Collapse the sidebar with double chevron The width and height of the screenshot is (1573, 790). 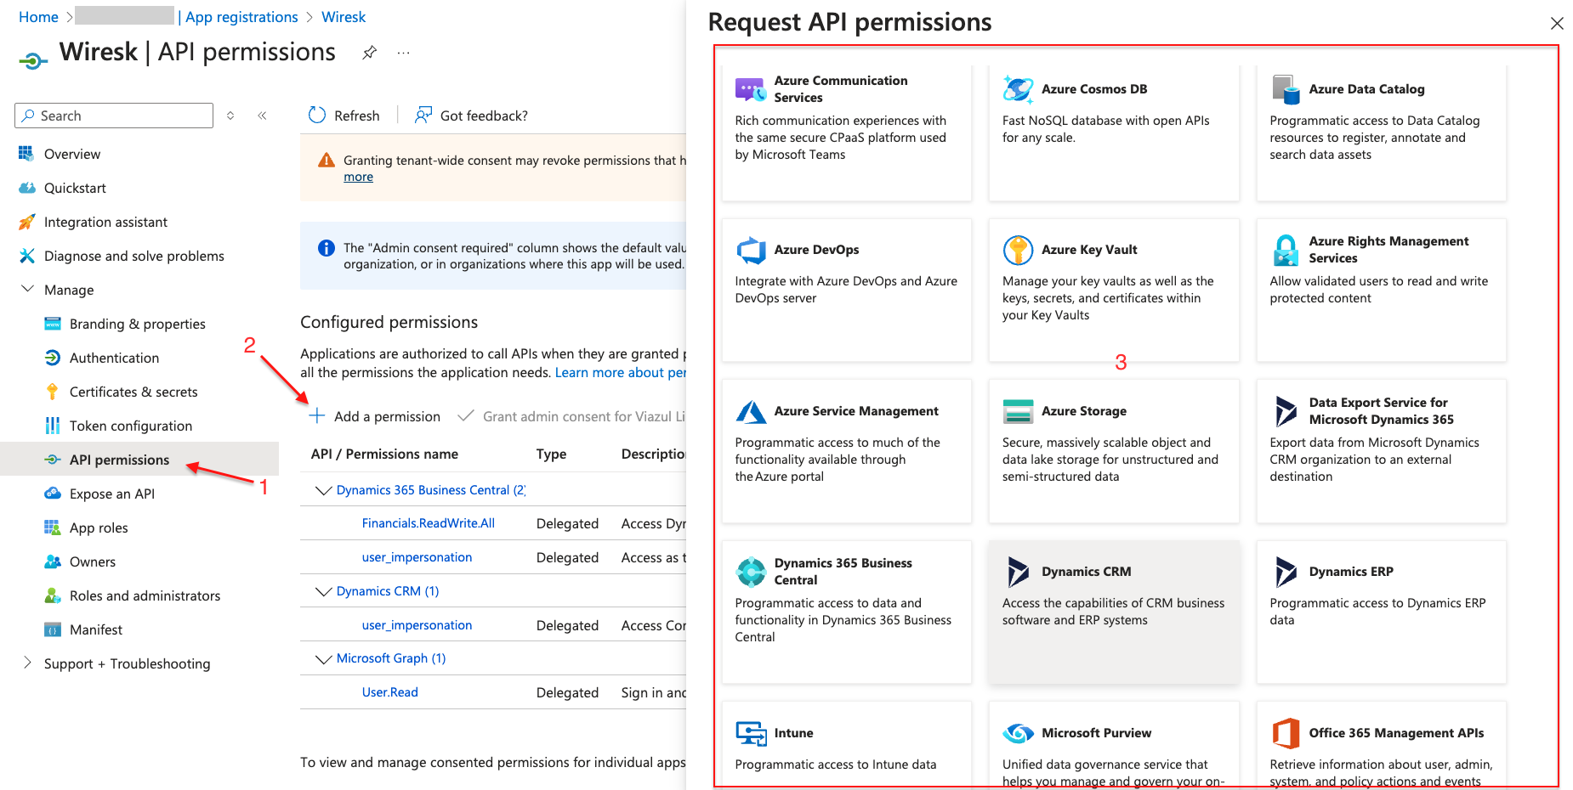[263, 116]
